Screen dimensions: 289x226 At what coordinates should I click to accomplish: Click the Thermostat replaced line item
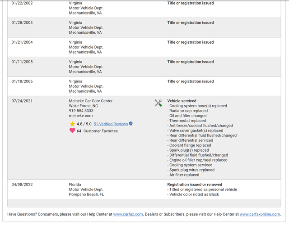(186, 121)
